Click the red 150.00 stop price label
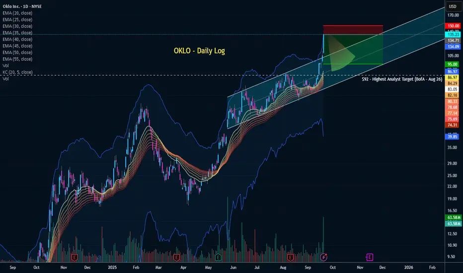 tap(453, 26)
